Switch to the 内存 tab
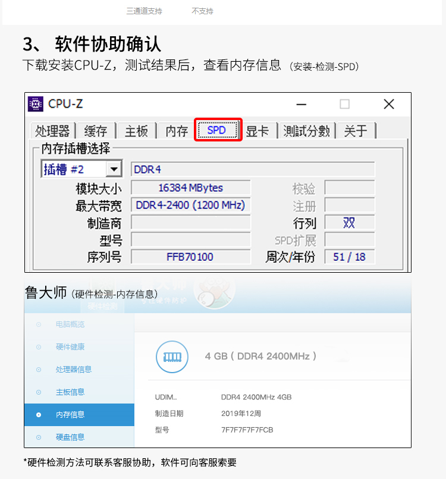 click(177, 131)
